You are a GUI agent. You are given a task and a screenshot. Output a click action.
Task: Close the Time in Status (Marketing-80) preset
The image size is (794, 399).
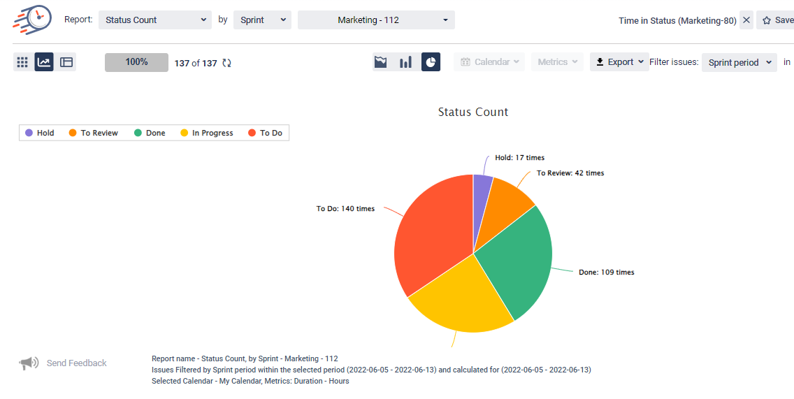point(746,20)
